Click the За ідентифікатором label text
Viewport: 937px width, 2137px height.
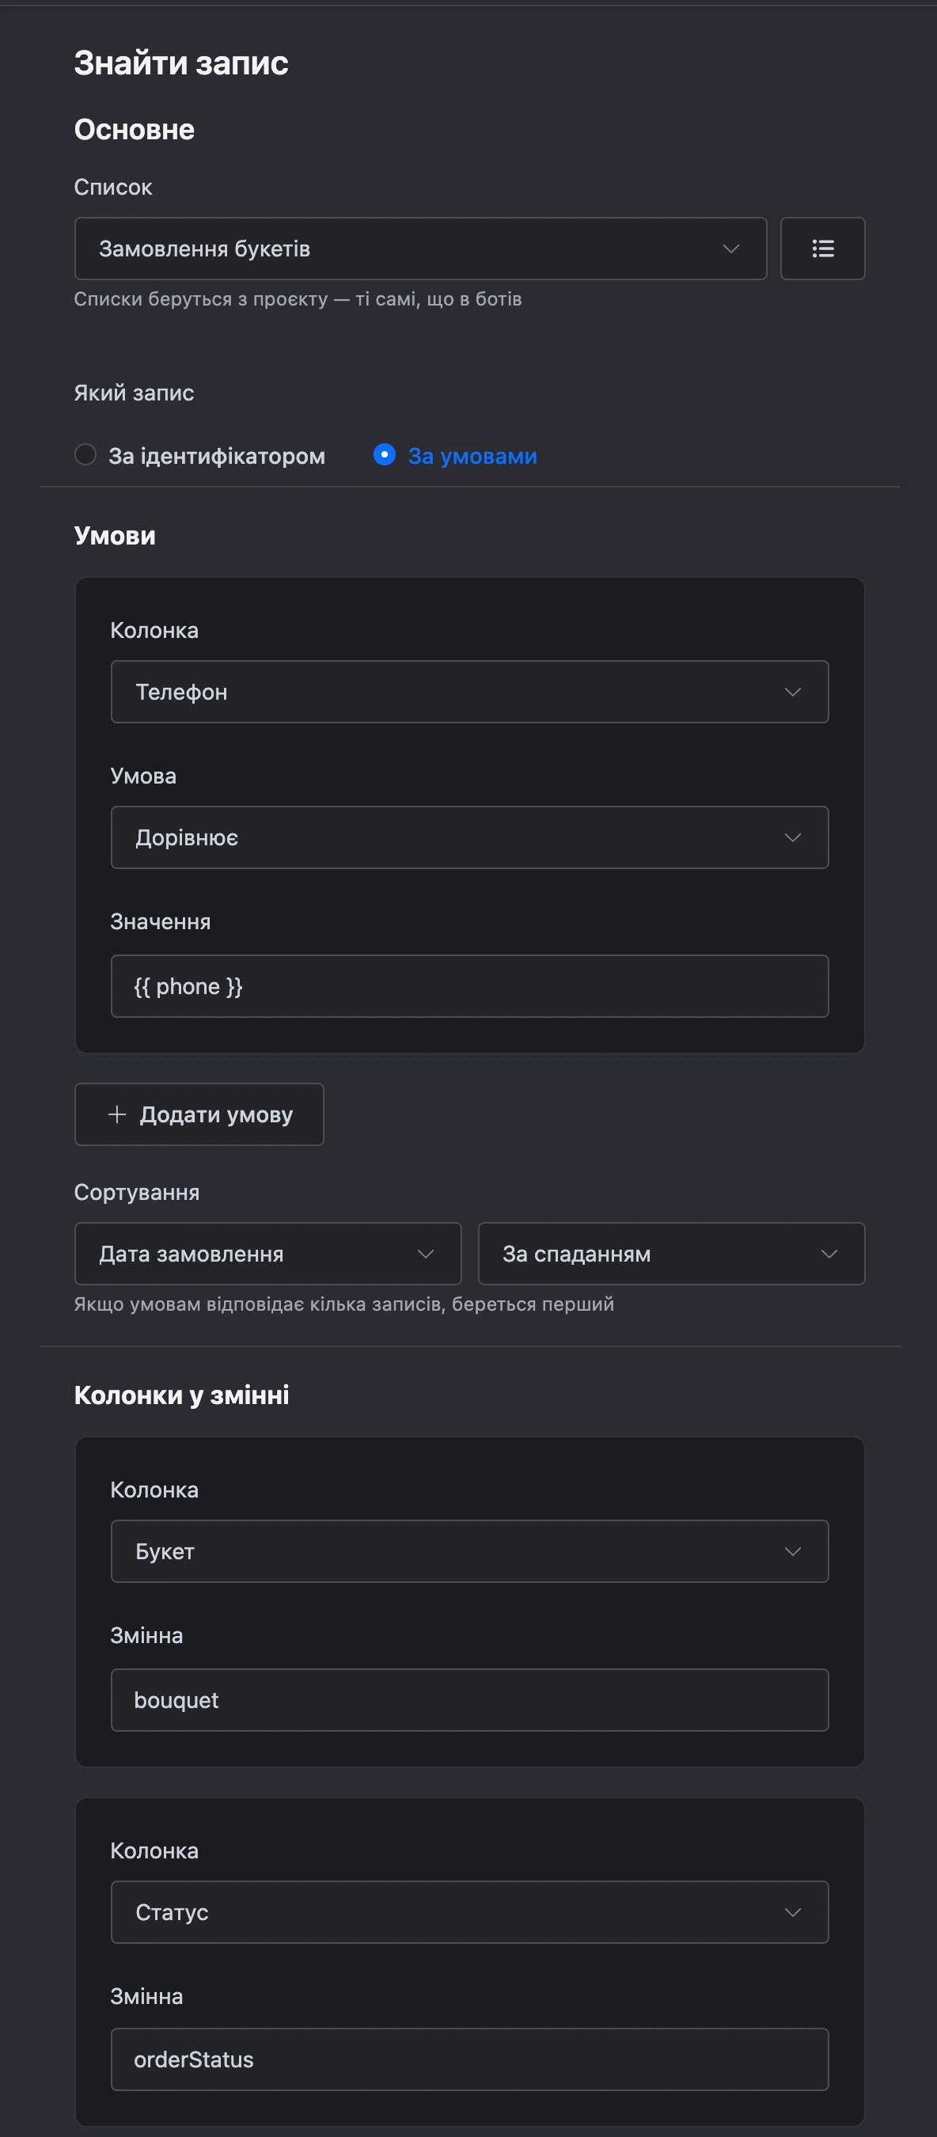click(216, 456)
